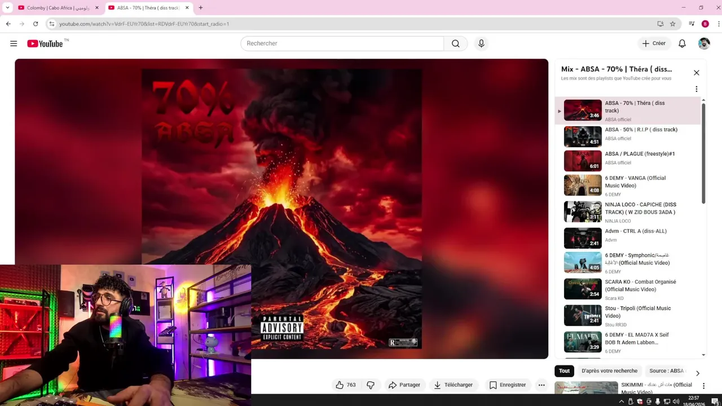The height and width of the screenshot is (406, 722).
Task: Click the Mix playlist scrollbar
Action: 703,152
